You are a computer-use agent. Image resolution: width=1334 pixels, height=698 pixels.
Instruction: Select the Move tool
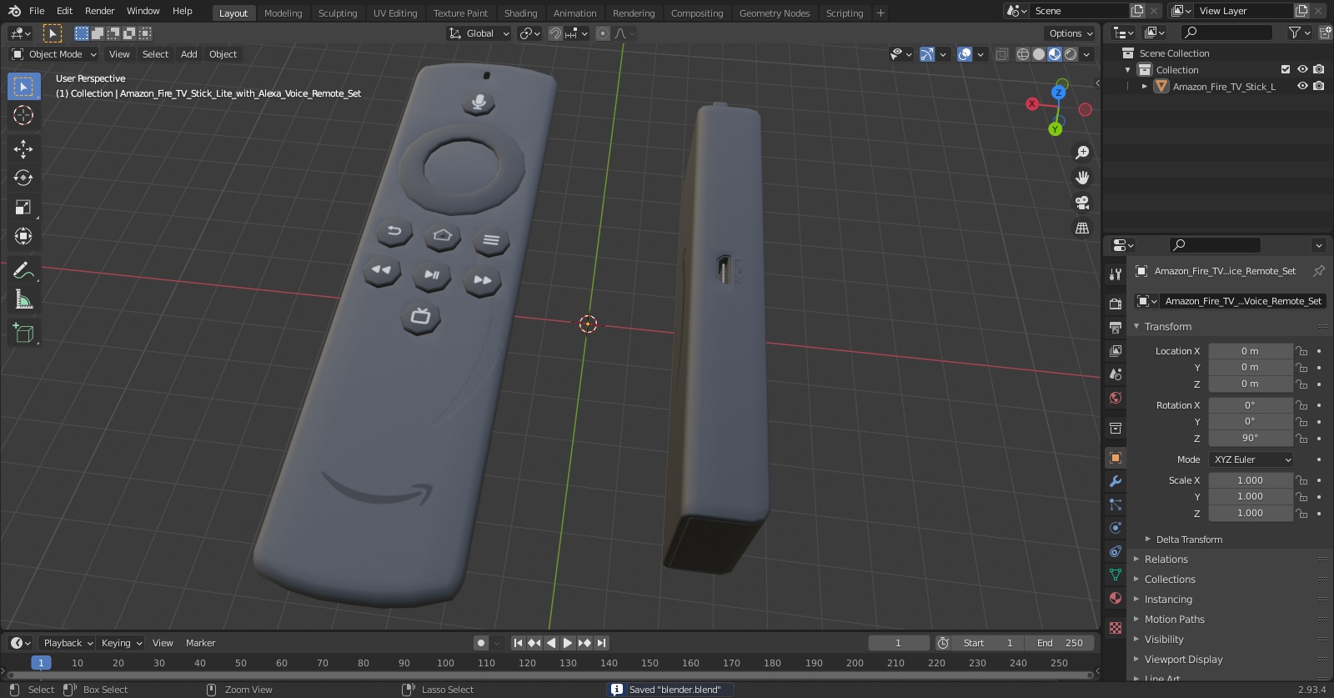(23, 148)
